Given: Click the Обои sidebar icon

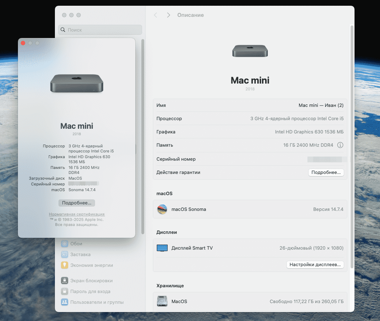Looking at the screenshot, I should [65, 244].
